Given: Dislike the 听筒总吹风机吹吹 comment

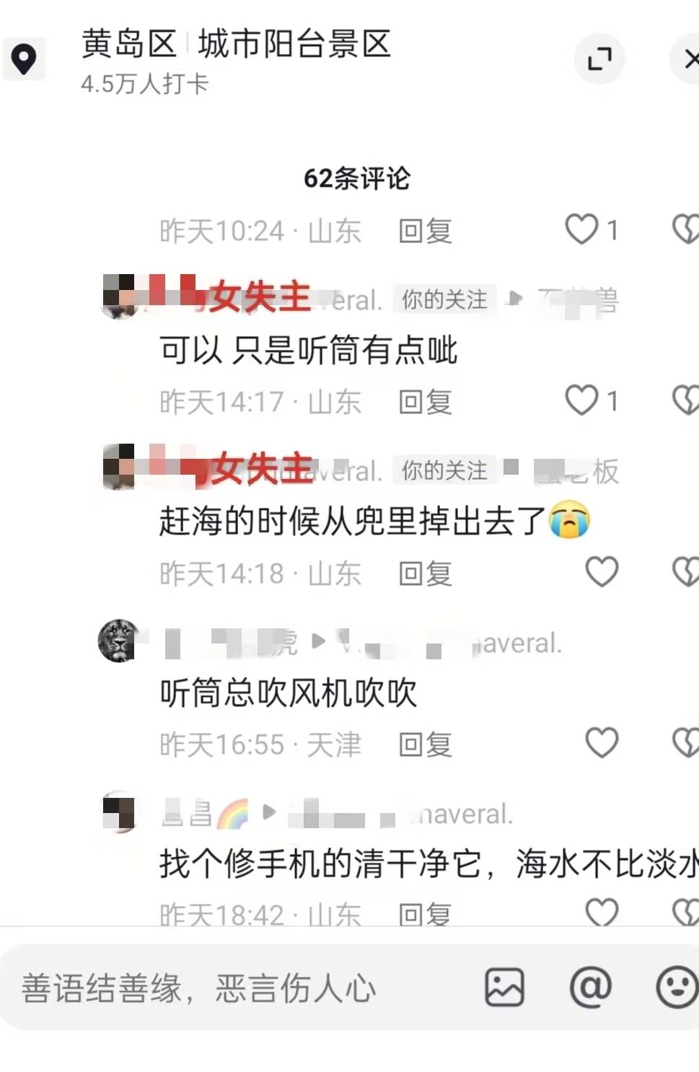Looking at the screenshot, I should click(685, 743).
